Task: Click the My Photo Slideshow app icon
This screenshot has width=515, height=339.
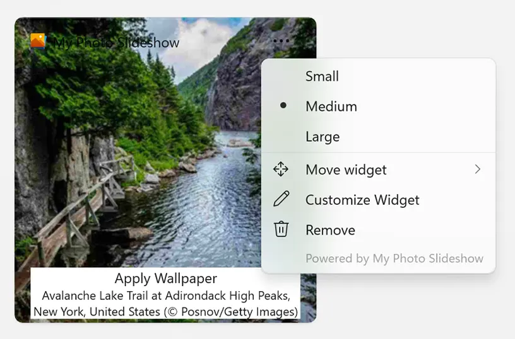Action: [38, 42]
